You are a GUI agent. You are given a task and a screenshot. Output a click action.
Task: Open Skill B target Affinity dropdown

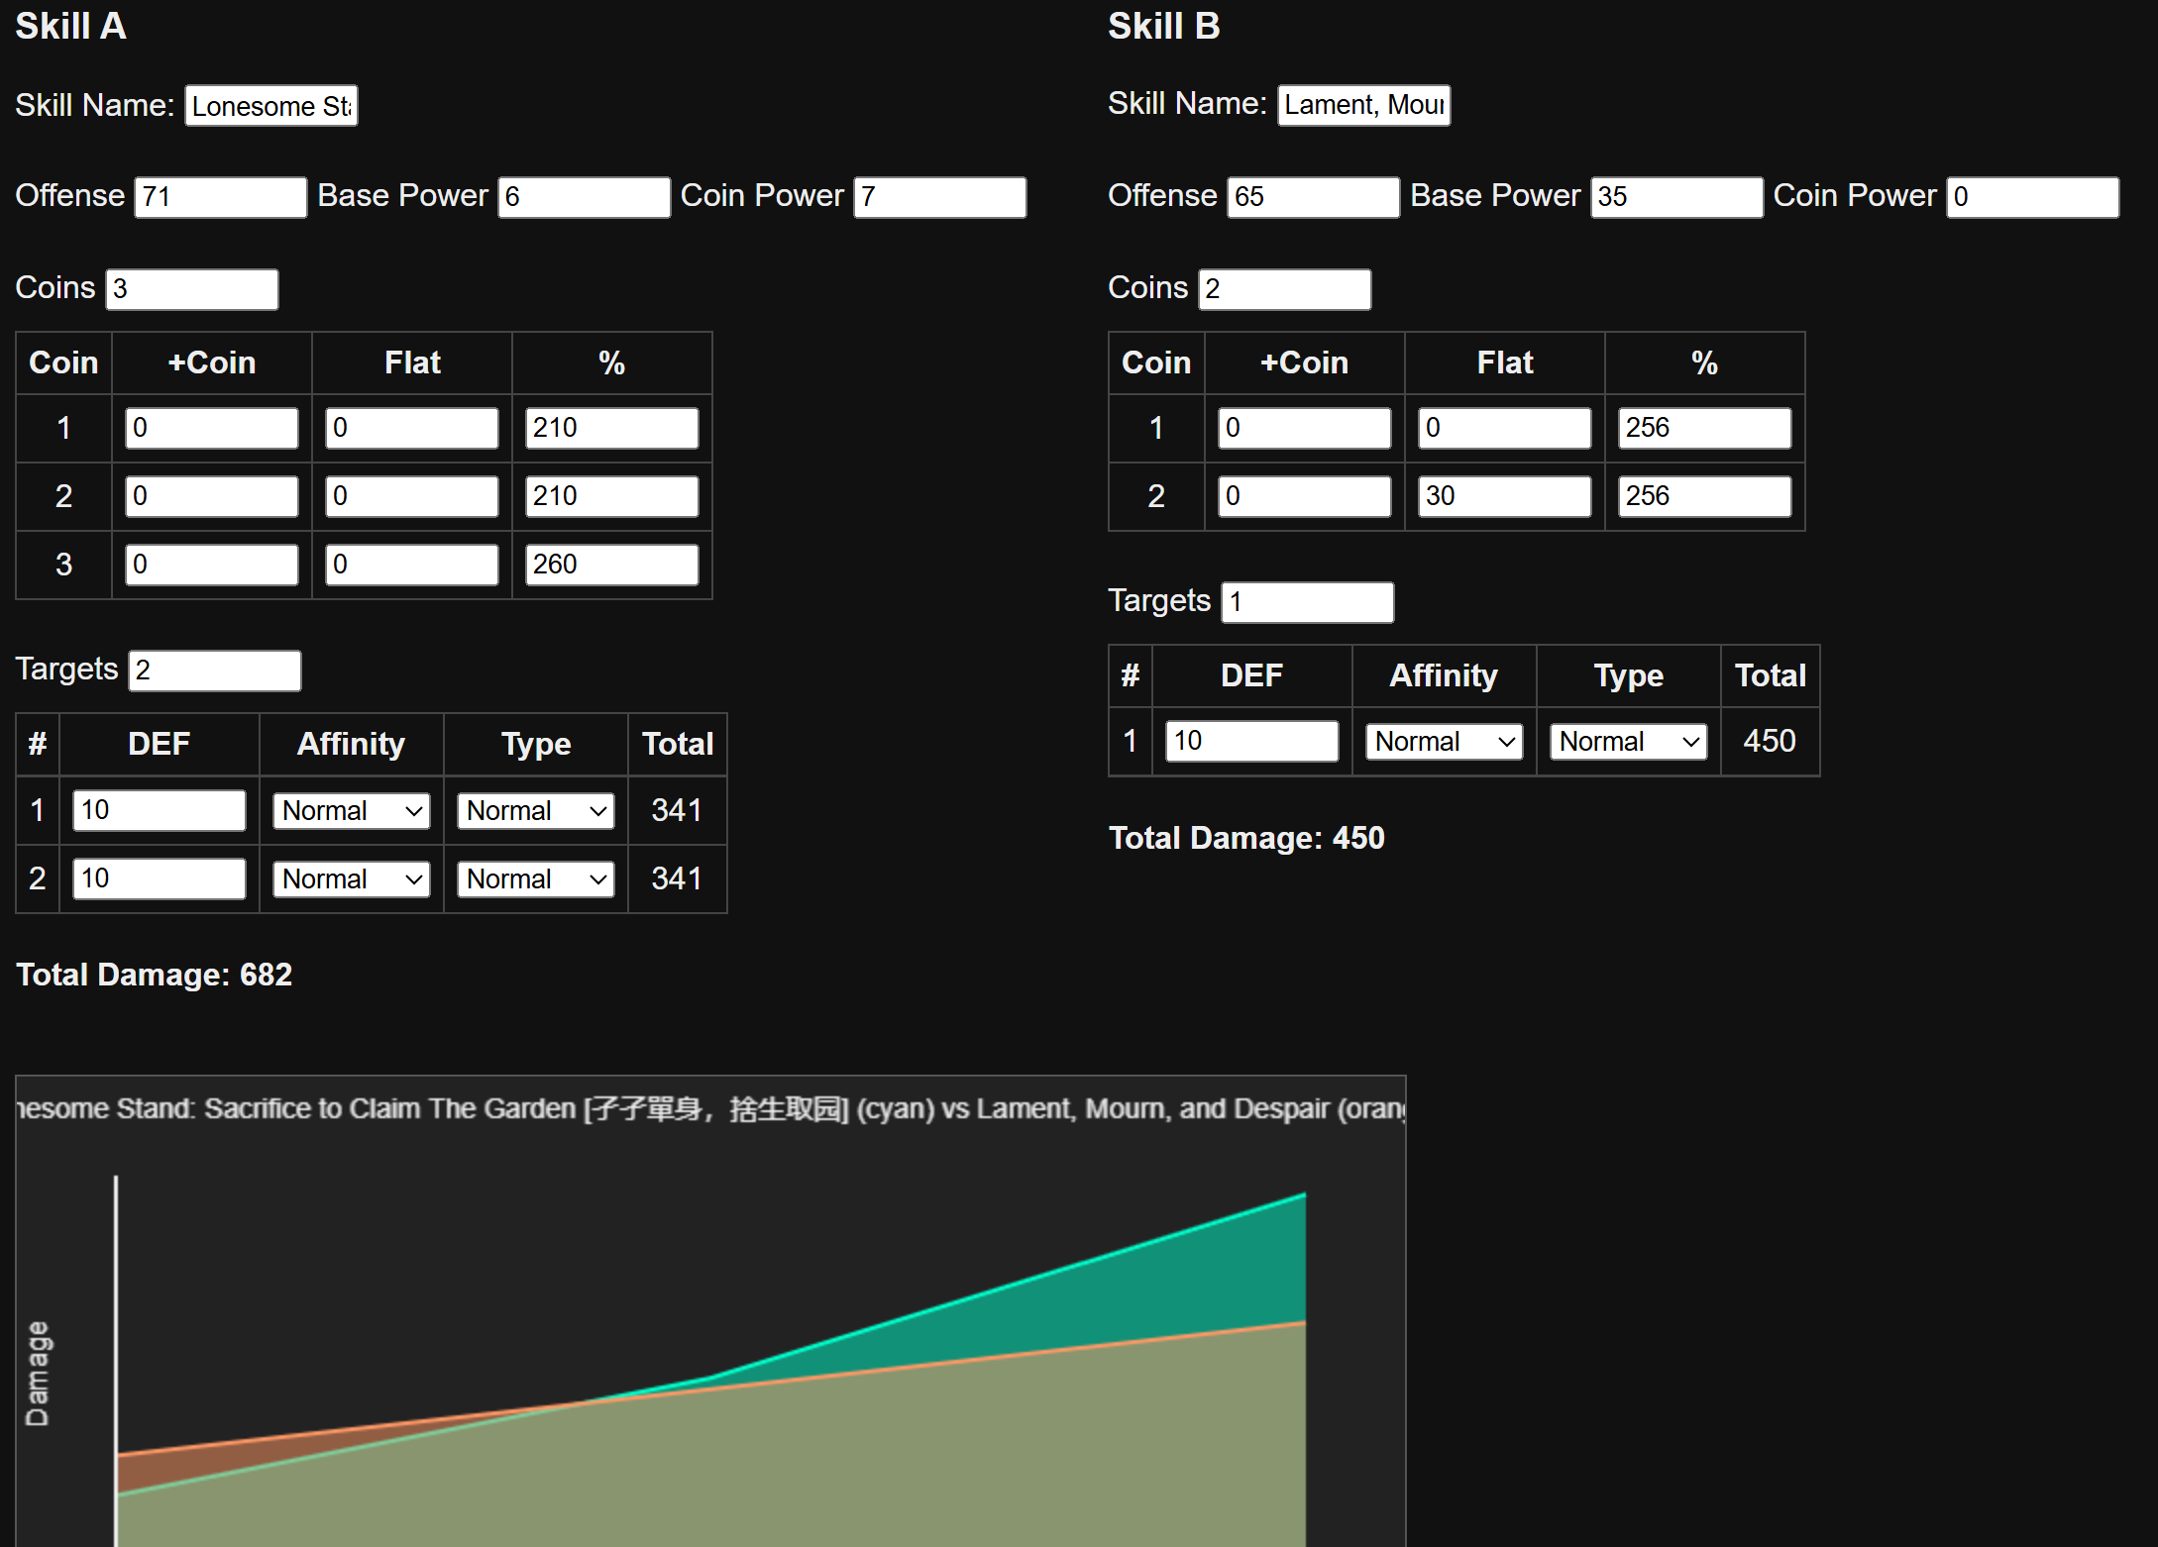(x=1444, y=742)
